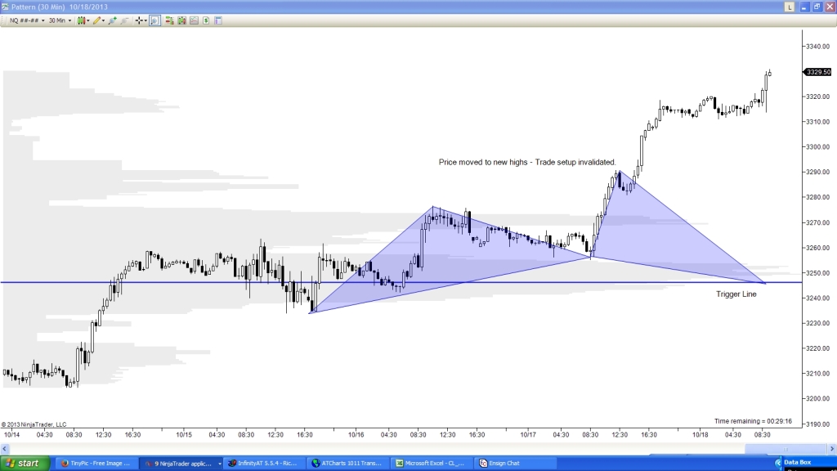Expand the drawing tools dropdown arrow
Screen dimensions: 837x471
(104, 20)
